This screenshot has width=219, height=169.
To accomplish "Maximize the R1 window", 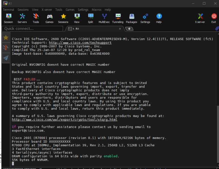I will 204,3.
